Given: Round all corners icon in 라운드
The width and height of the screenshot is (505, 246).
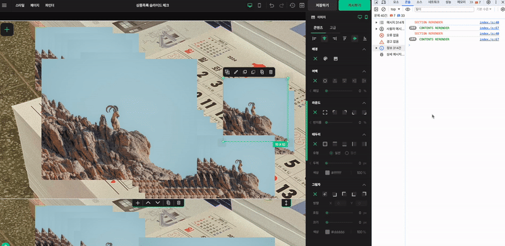Looking at the screenshot, I should pyautogui.click(x=325, y=112).
